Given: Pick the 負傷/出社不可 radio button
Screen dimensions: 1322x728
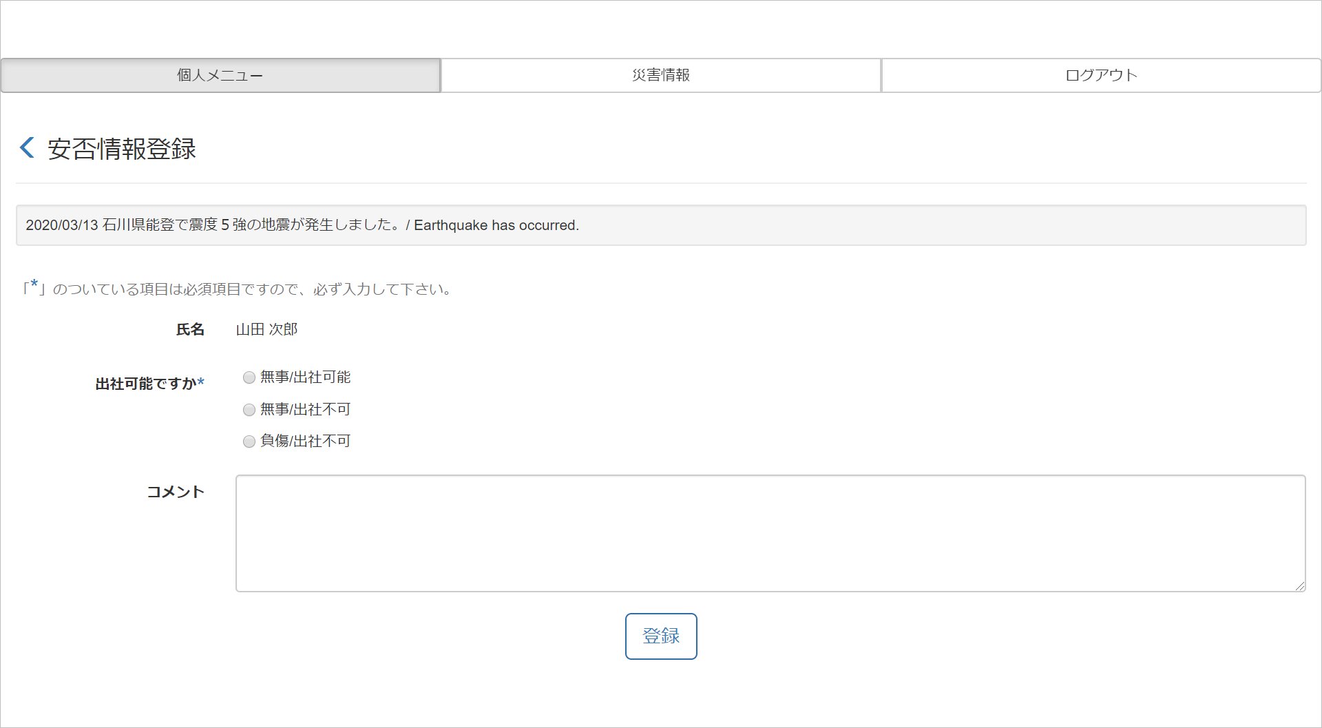Looking at the screenshot, I should point(249,441).
